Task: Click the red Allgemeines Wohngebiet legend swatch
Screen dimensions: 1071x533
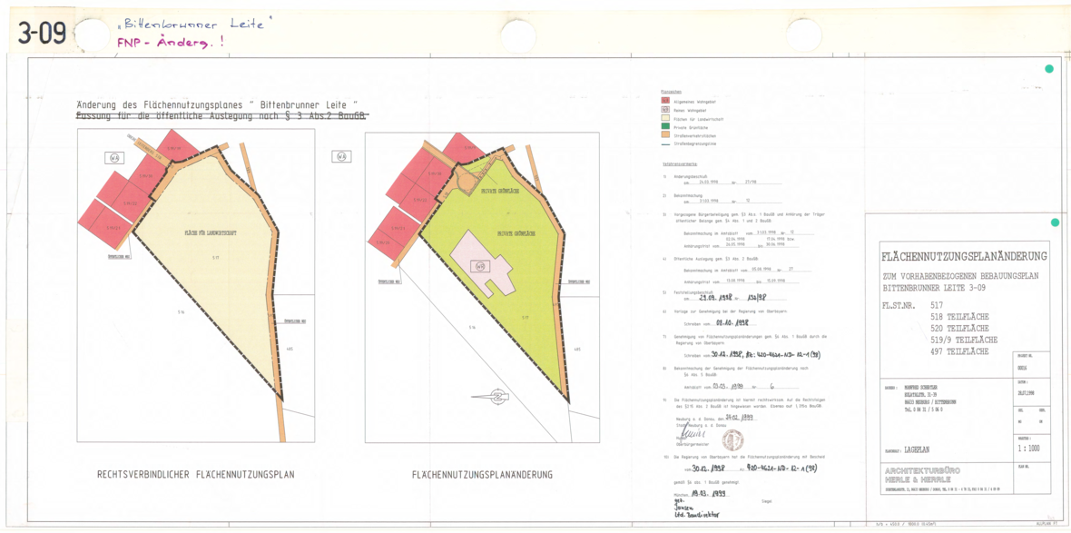Action: click(664, 101)
